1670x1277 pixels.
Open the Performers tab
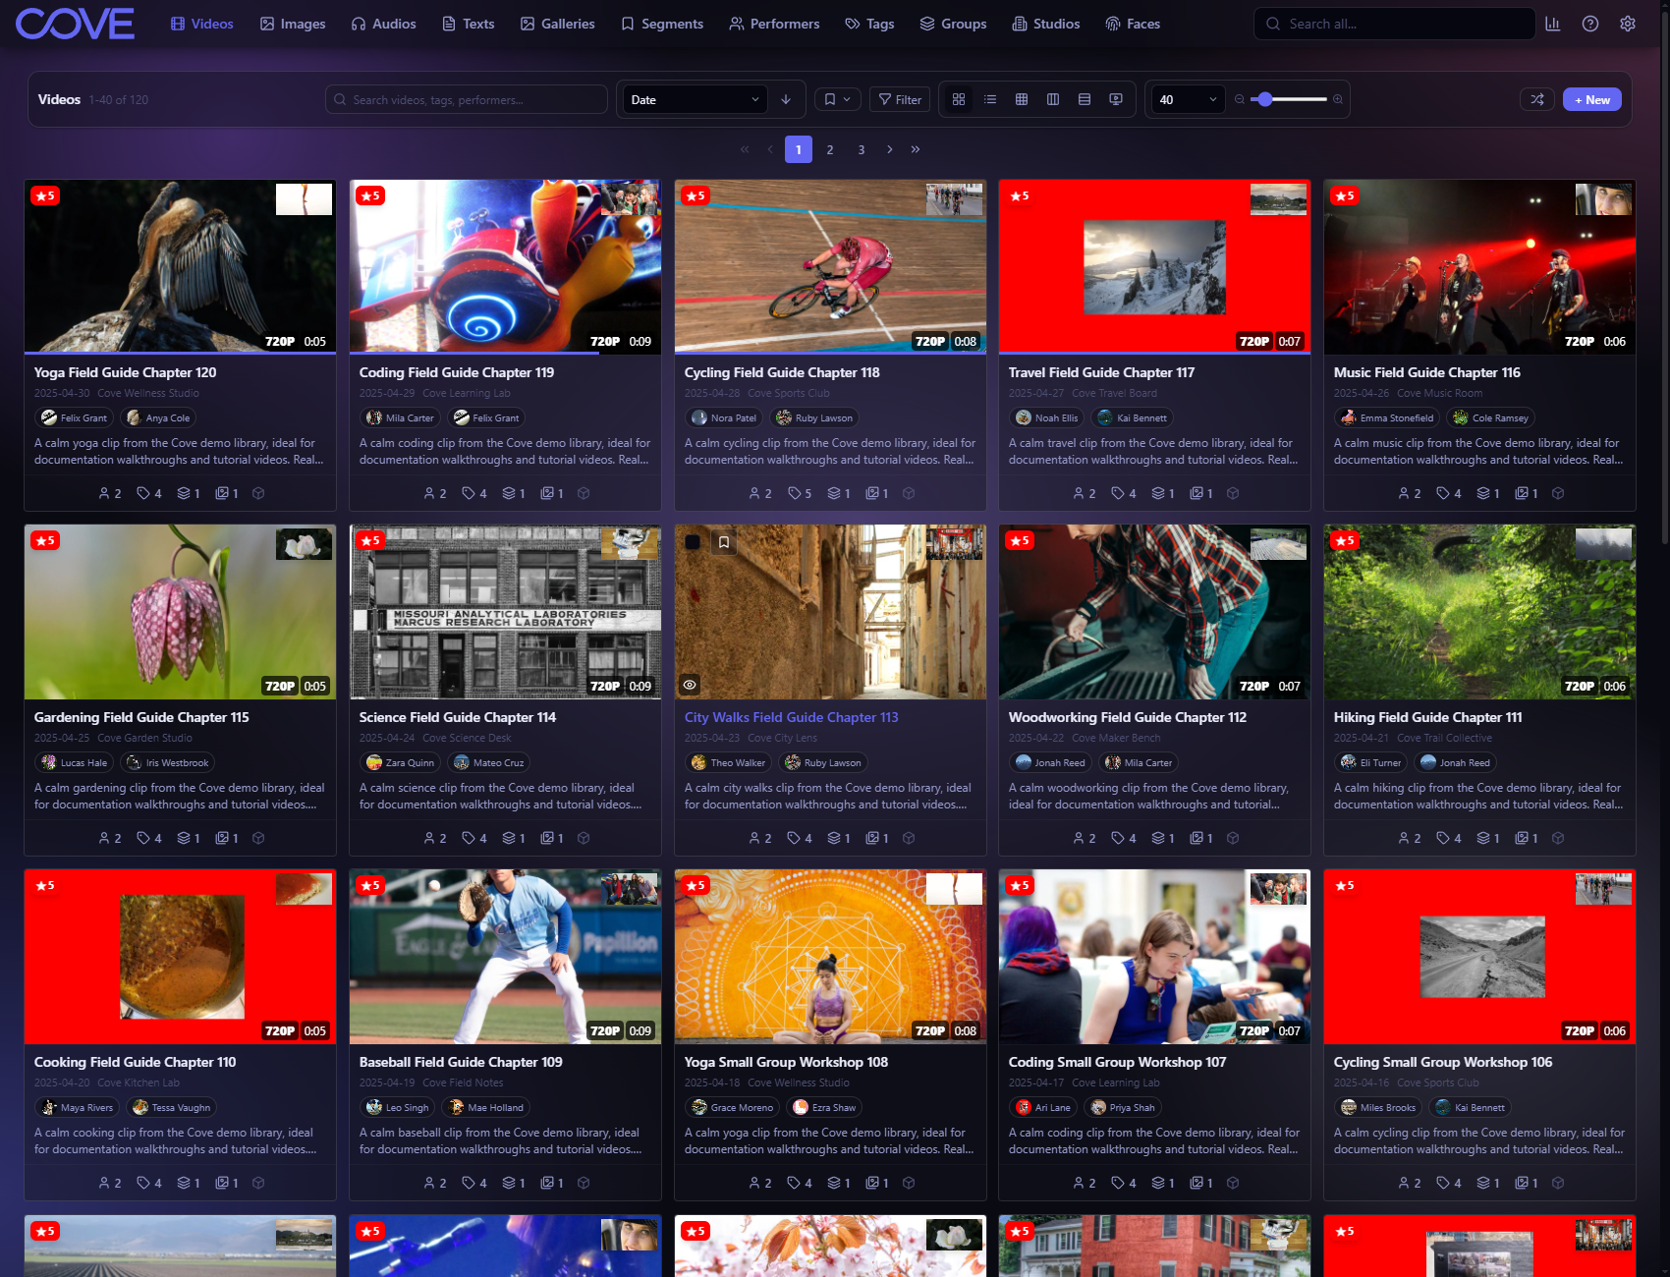coord(774,24)
